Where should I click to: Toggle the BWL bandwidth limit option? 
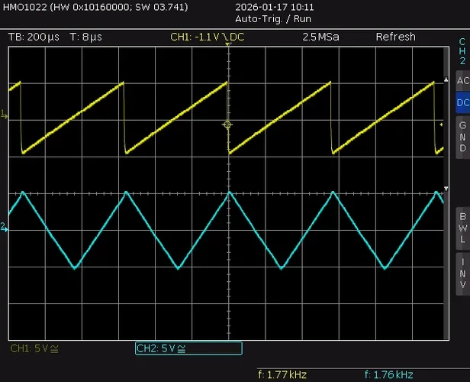[x=463, y=228]
